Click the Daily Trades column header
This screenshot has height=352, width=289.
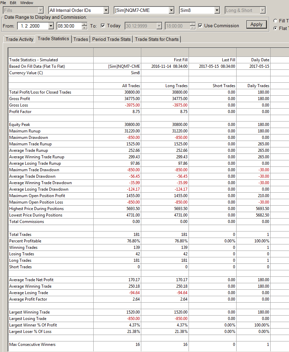pos(258,86)
